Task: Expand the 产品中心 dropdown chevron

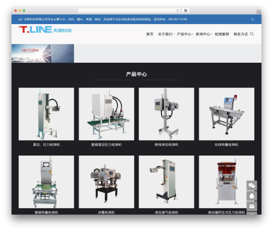Action: (193, 34)
